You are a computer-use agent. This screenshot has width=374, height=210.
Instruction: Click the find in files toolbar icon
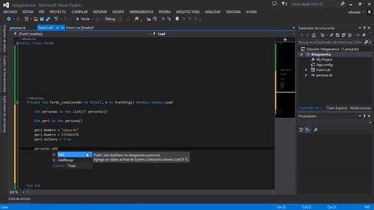tap(136, 19)
